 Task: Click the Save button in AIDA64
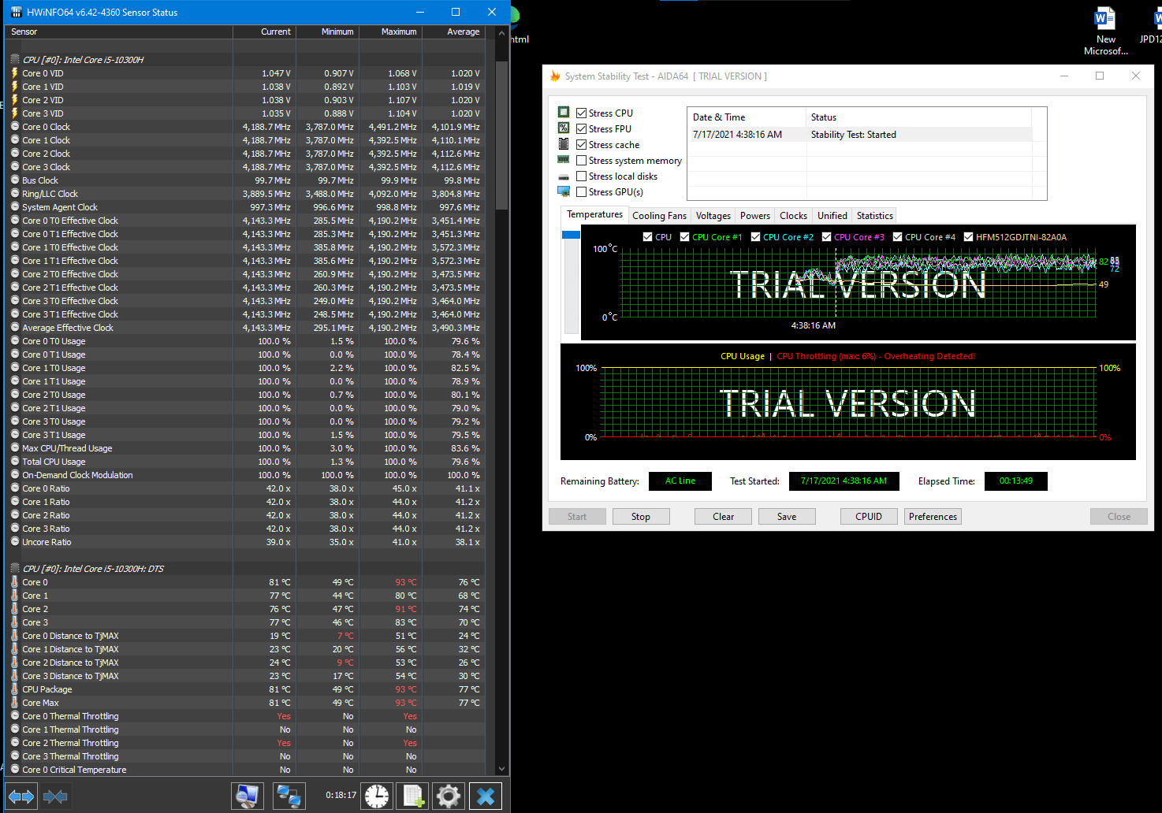point(787,517)
